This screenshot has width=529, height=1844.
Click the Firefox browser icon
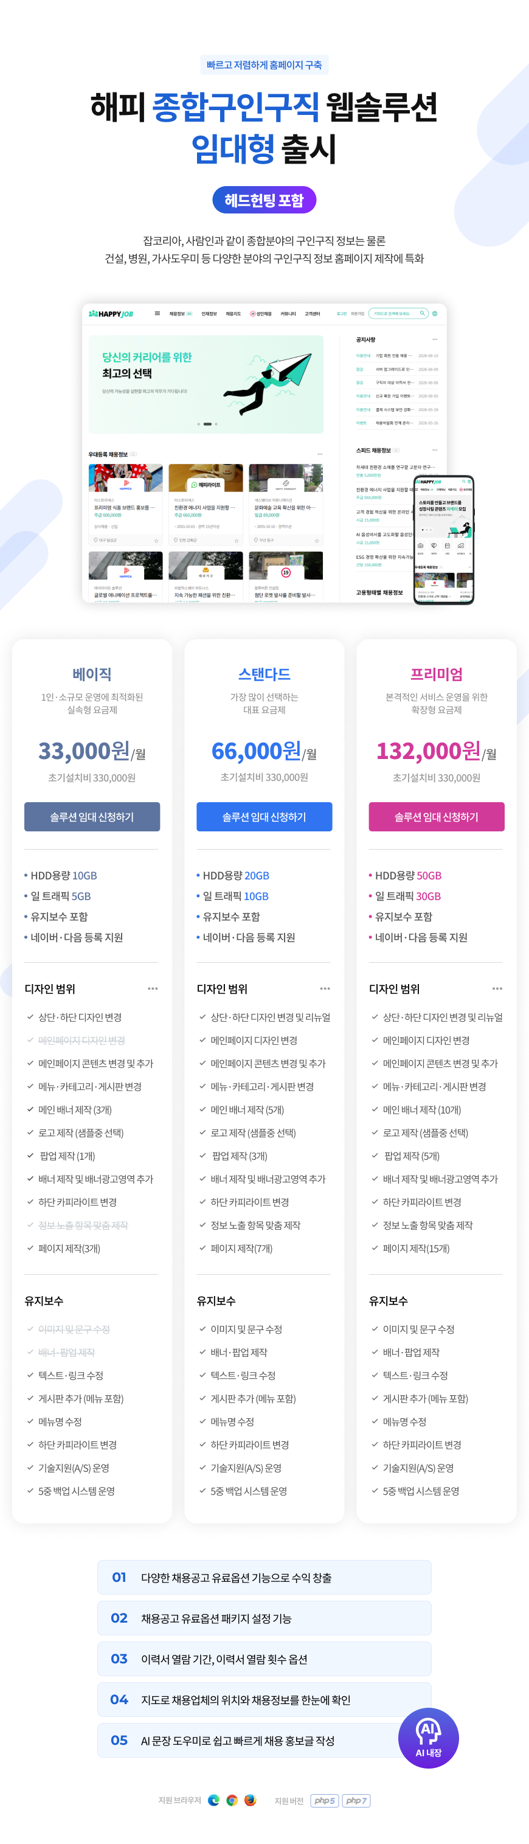point(251,1800)
